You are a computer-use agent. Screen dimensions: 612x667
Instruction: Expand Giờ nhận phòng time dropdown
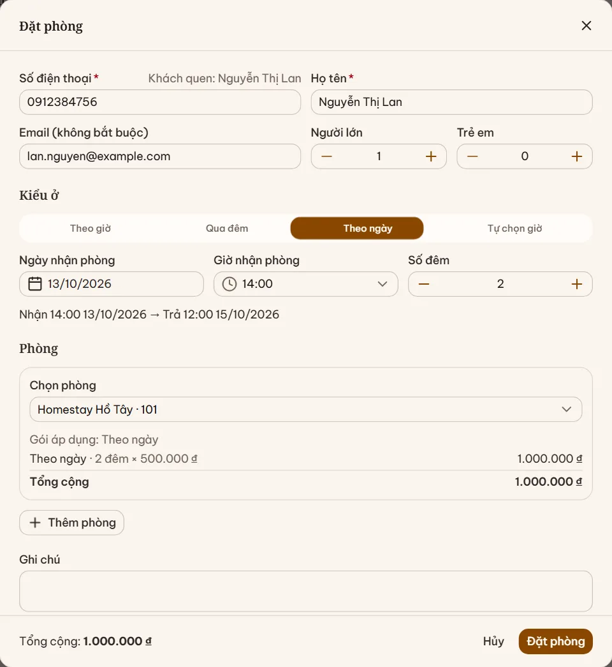click(306, 284)
